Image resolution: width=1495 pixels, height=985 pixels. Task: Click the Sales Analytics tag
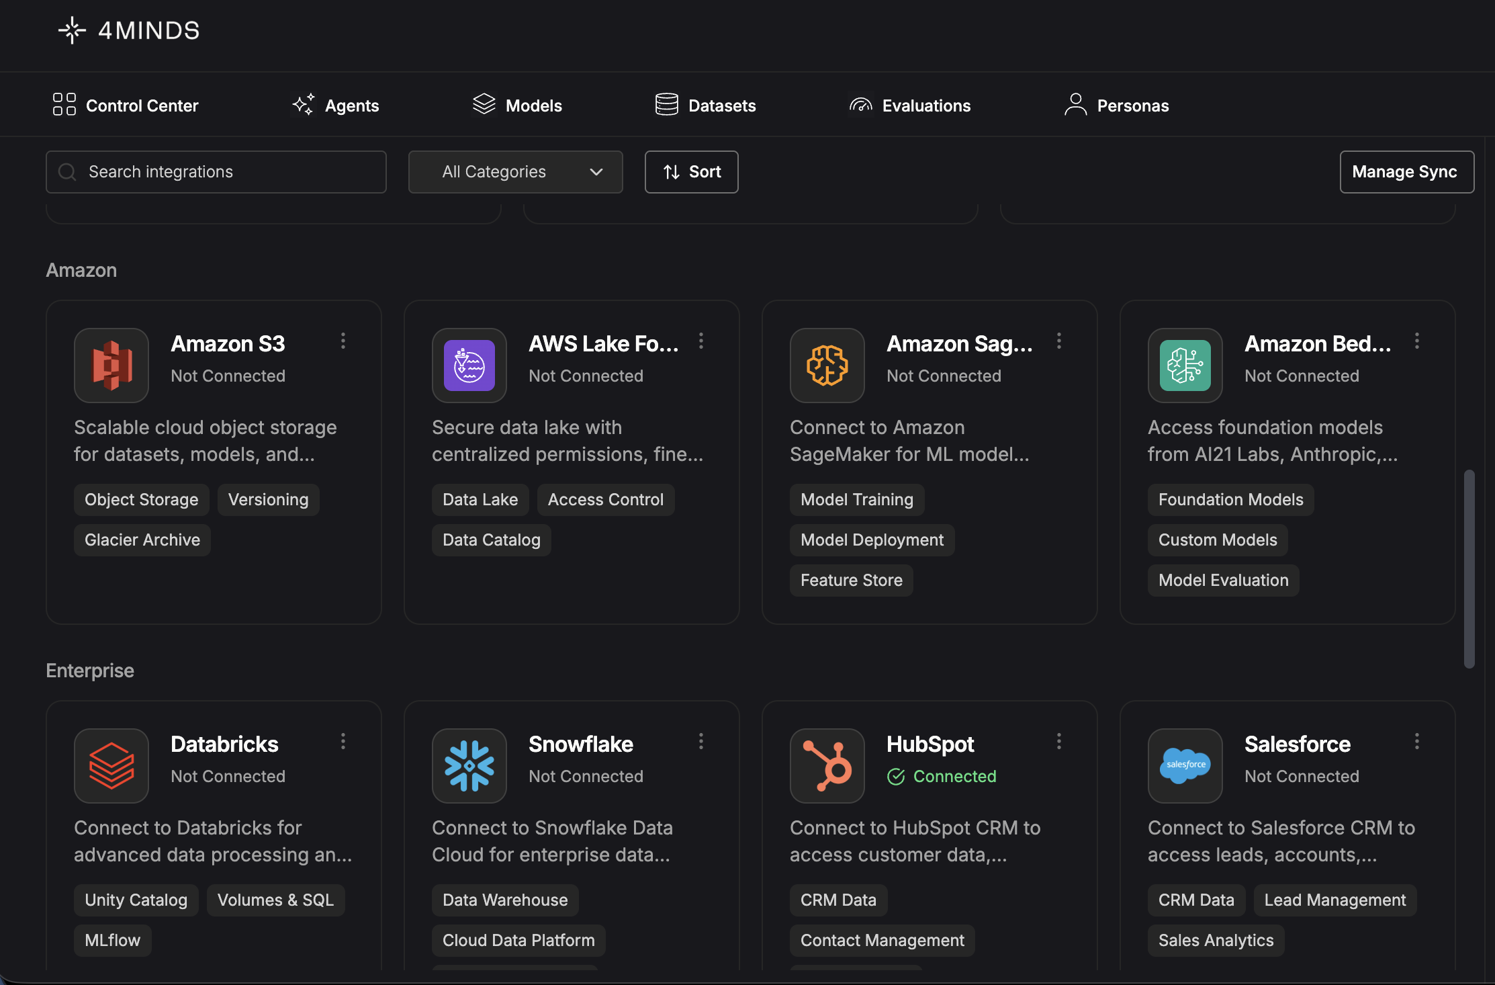point(1216,941)
